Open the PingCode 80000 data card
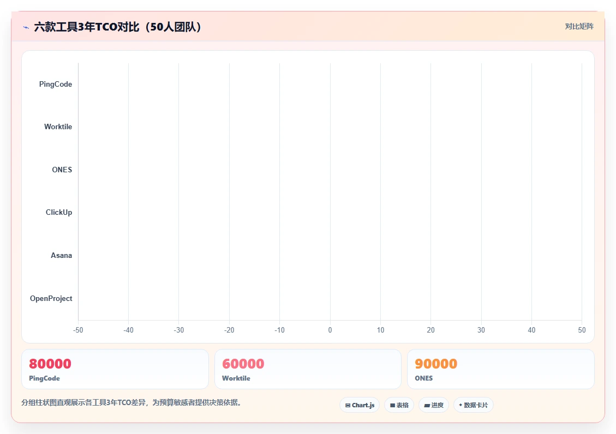 [115, 369]
